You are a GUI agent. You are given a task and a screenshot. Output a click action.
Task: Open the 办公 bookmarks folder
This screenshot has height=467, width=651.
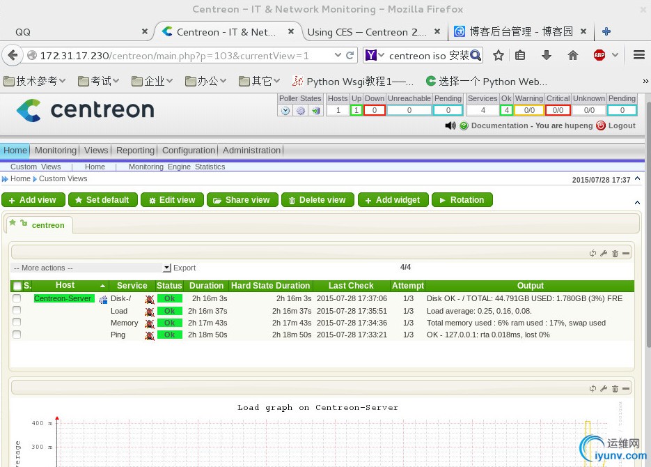coord(205,81)
